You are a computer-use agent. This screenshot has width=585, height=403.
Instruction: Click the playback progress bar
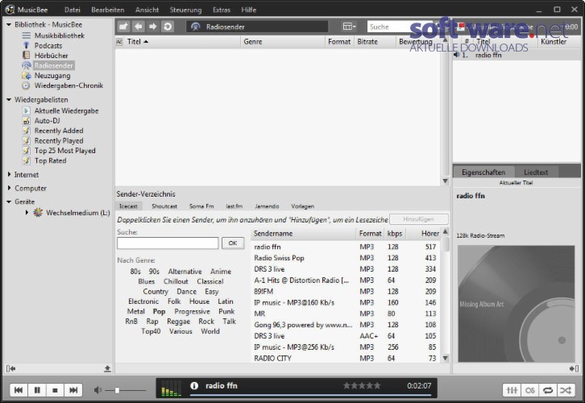[x=310, y=394]
